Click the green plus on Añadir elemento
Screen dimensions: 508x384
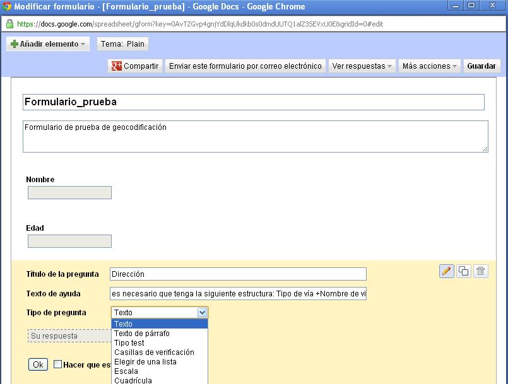(14, 44)
